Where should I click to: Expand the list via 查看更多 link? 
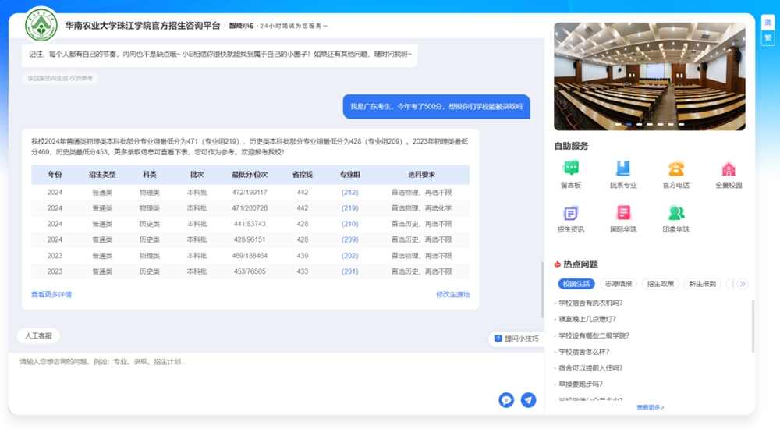point(650,407)
